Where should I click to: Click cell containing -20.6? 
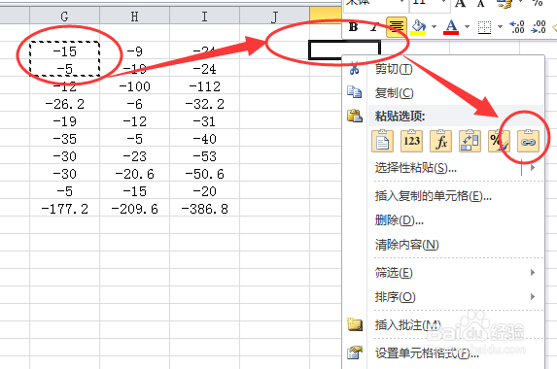click(134, 174)
